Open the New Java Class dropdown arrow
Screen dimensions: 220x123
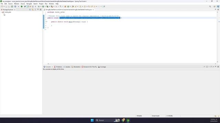70,6
